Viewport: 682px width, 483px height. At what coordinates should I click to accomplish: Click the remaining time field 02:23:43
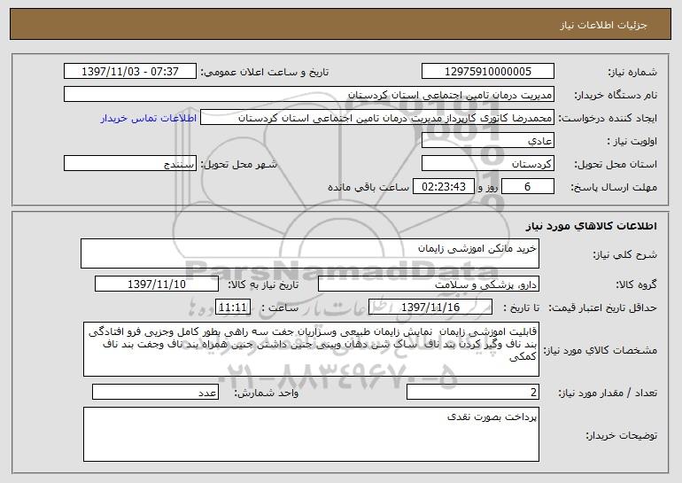click(443, 187)
